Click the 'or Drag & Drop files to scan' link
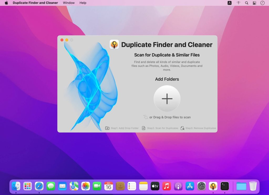The width and height of the screenshot is (269, 195). point(169,117)
